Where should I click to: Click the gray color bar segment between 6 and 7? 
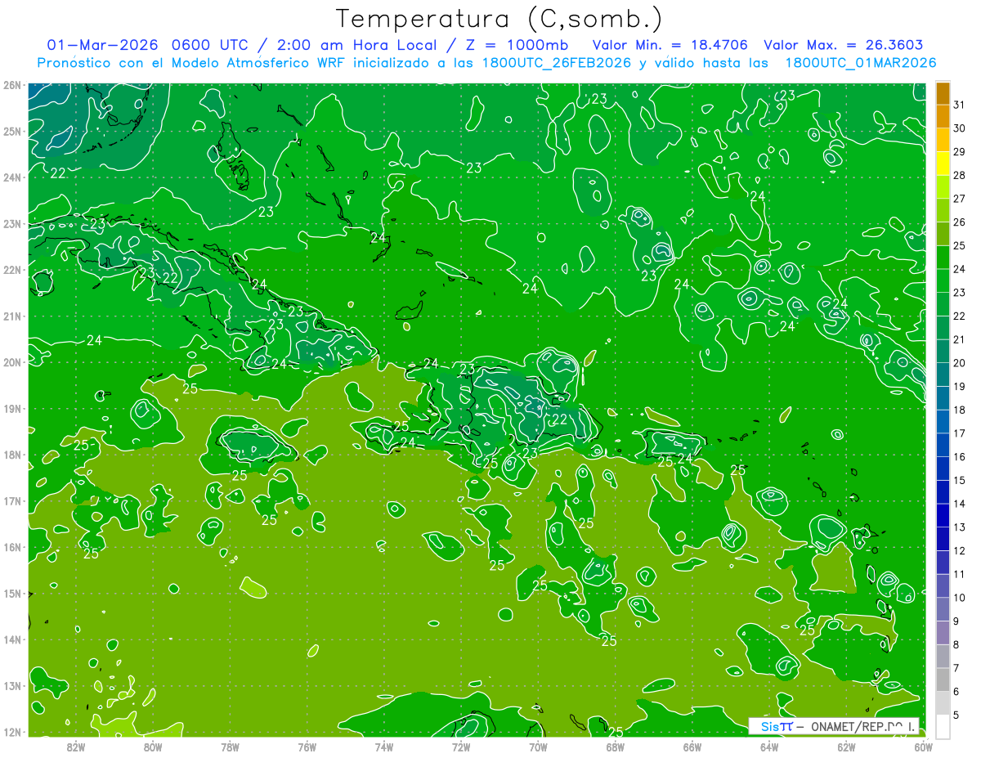point(943,680)
